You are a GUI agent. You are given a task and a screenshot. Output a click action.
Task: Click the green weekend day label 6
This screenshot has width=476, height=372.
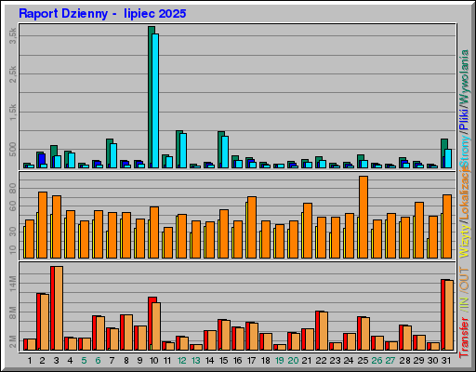pyautogui.click(x=98, y=361)
